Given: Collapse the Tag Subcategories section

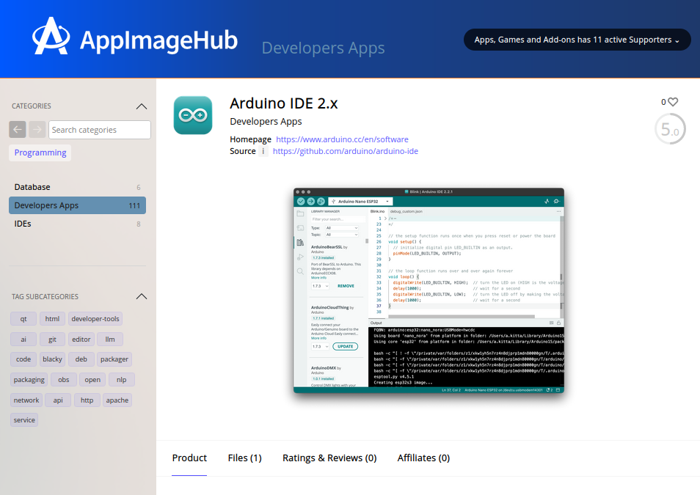Looking at the screenshot, I should tap(141, 296).
